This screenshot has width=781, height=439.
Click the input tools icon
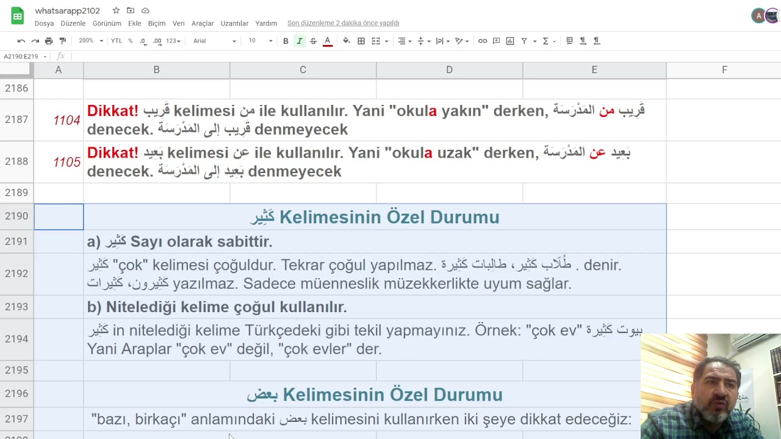click(x=569, y=41)
